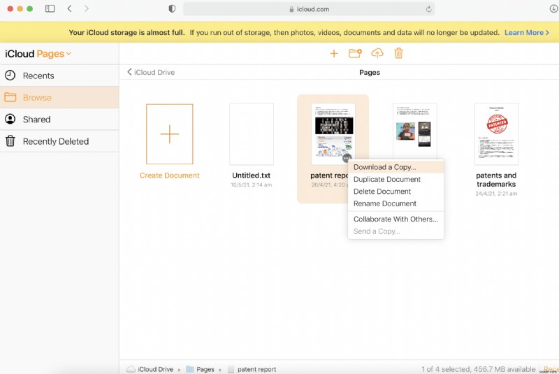Screen dimensions: 559x374
Task: Click the Browse folder icon in the sidebar
Action: point(10,97)
